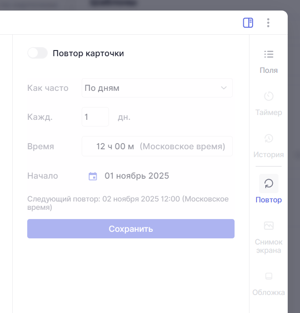Open the Снимок экрана screenshot icon
300x313 pixels.
click(x=268, y=226)
